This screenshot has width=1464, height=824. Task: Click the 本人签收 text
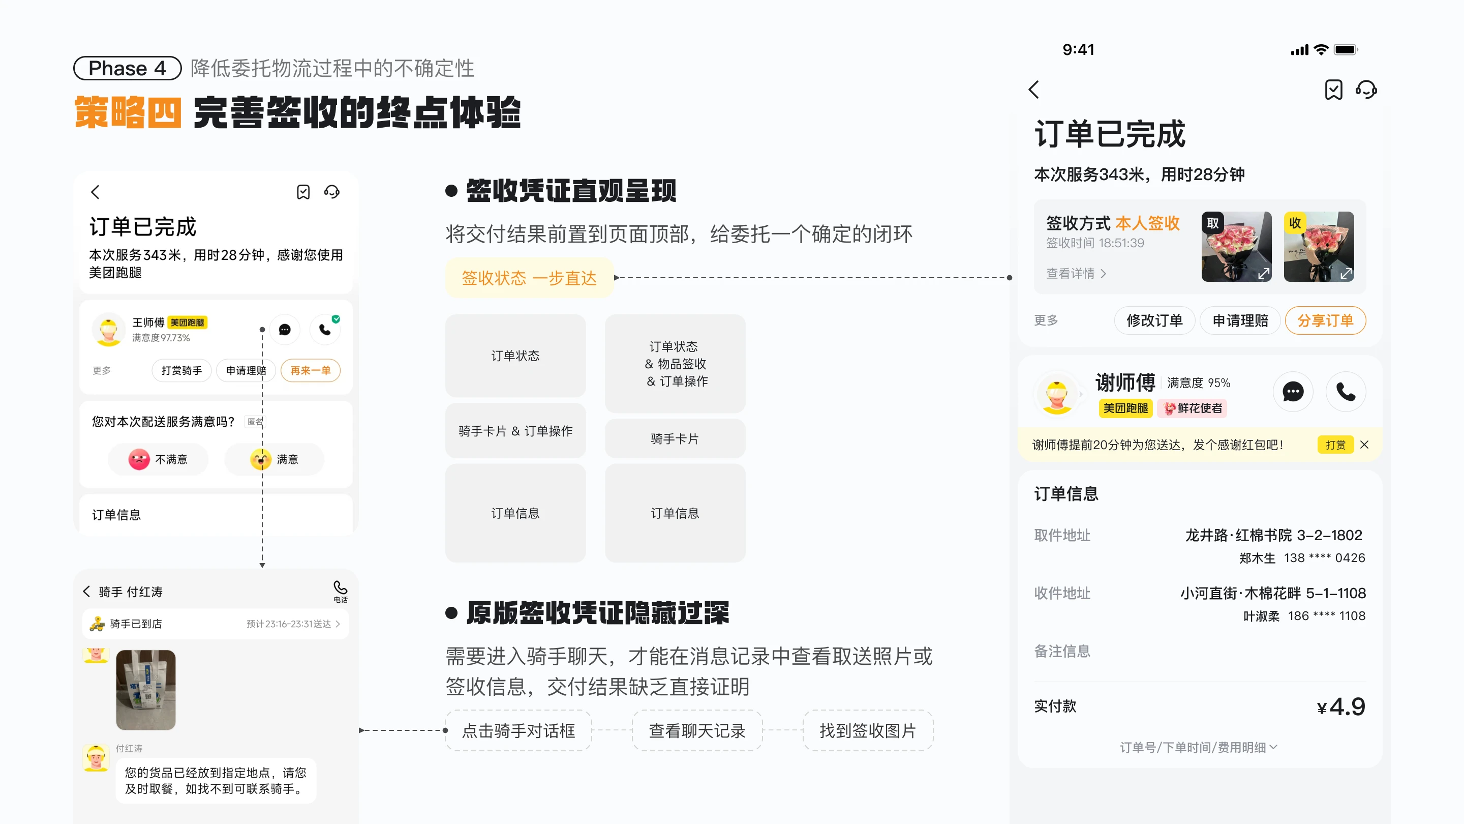pyautogui.click(x=1147, y=223)
